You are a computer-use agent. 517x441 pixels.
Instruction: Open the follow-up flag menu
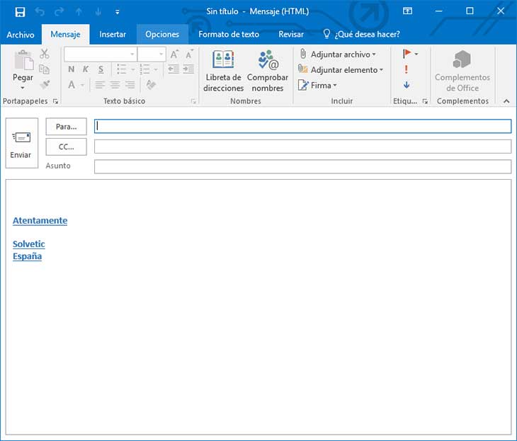point(411,54)
